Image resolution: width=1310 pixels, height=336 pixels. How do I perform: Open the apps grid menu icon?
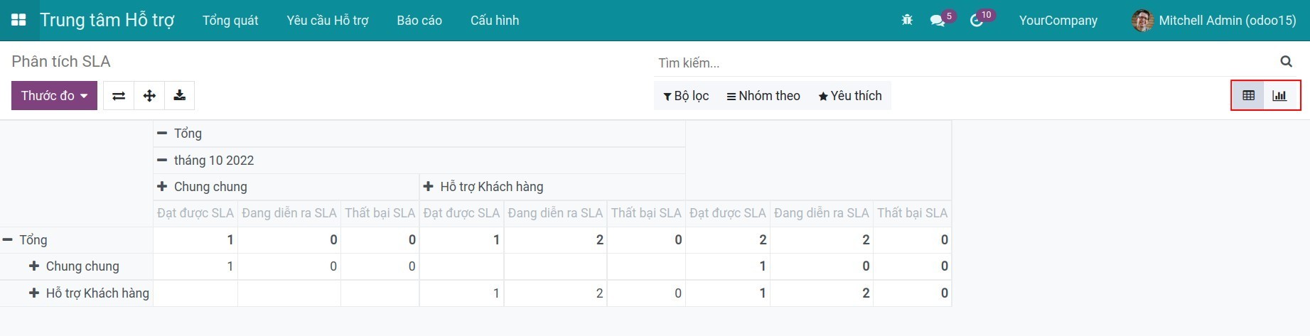[x=18, y=20]
